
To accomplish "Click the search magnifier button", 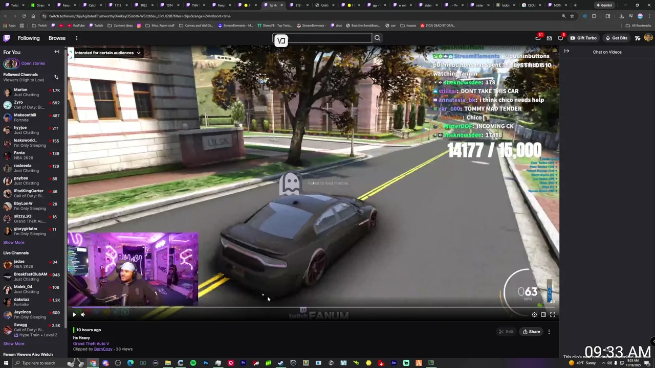I will pyautogui.click(x=377, y=38).
